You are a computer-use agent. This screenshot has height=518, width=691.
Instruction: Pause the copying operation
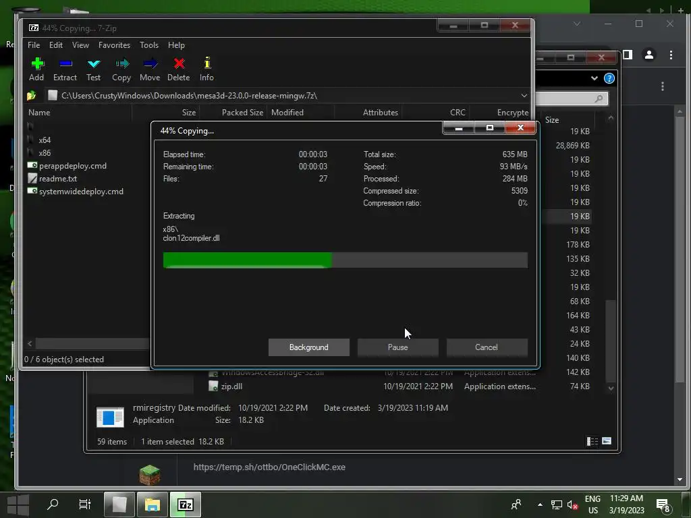(398, 347)
